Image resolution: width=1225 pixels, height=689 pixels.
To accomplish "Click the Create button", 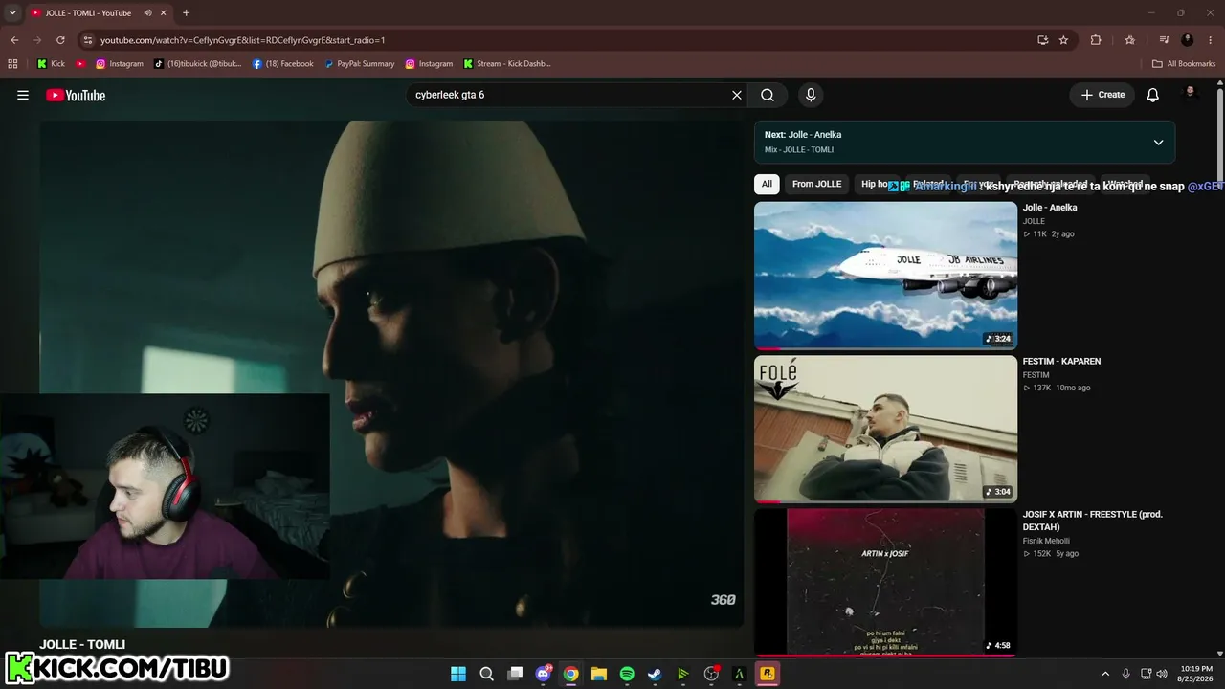I will 1102,95.
